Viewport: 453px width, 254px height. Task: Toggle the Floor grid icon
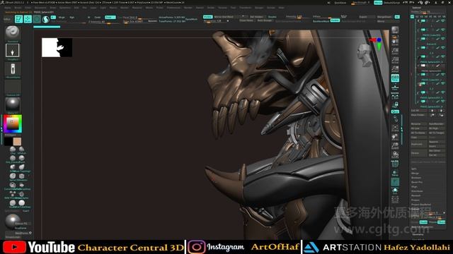395,87
